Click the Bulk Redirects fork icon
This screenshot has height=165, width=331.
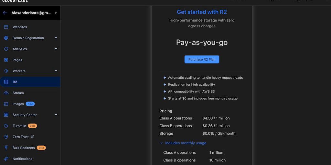coord(6,148)
